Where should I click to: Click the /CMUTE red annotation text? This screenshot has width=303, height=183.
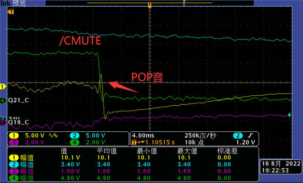(x=80, y=41)
